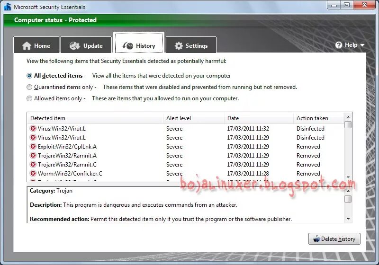
Task: Sort by Date column header
Action: 259,118
